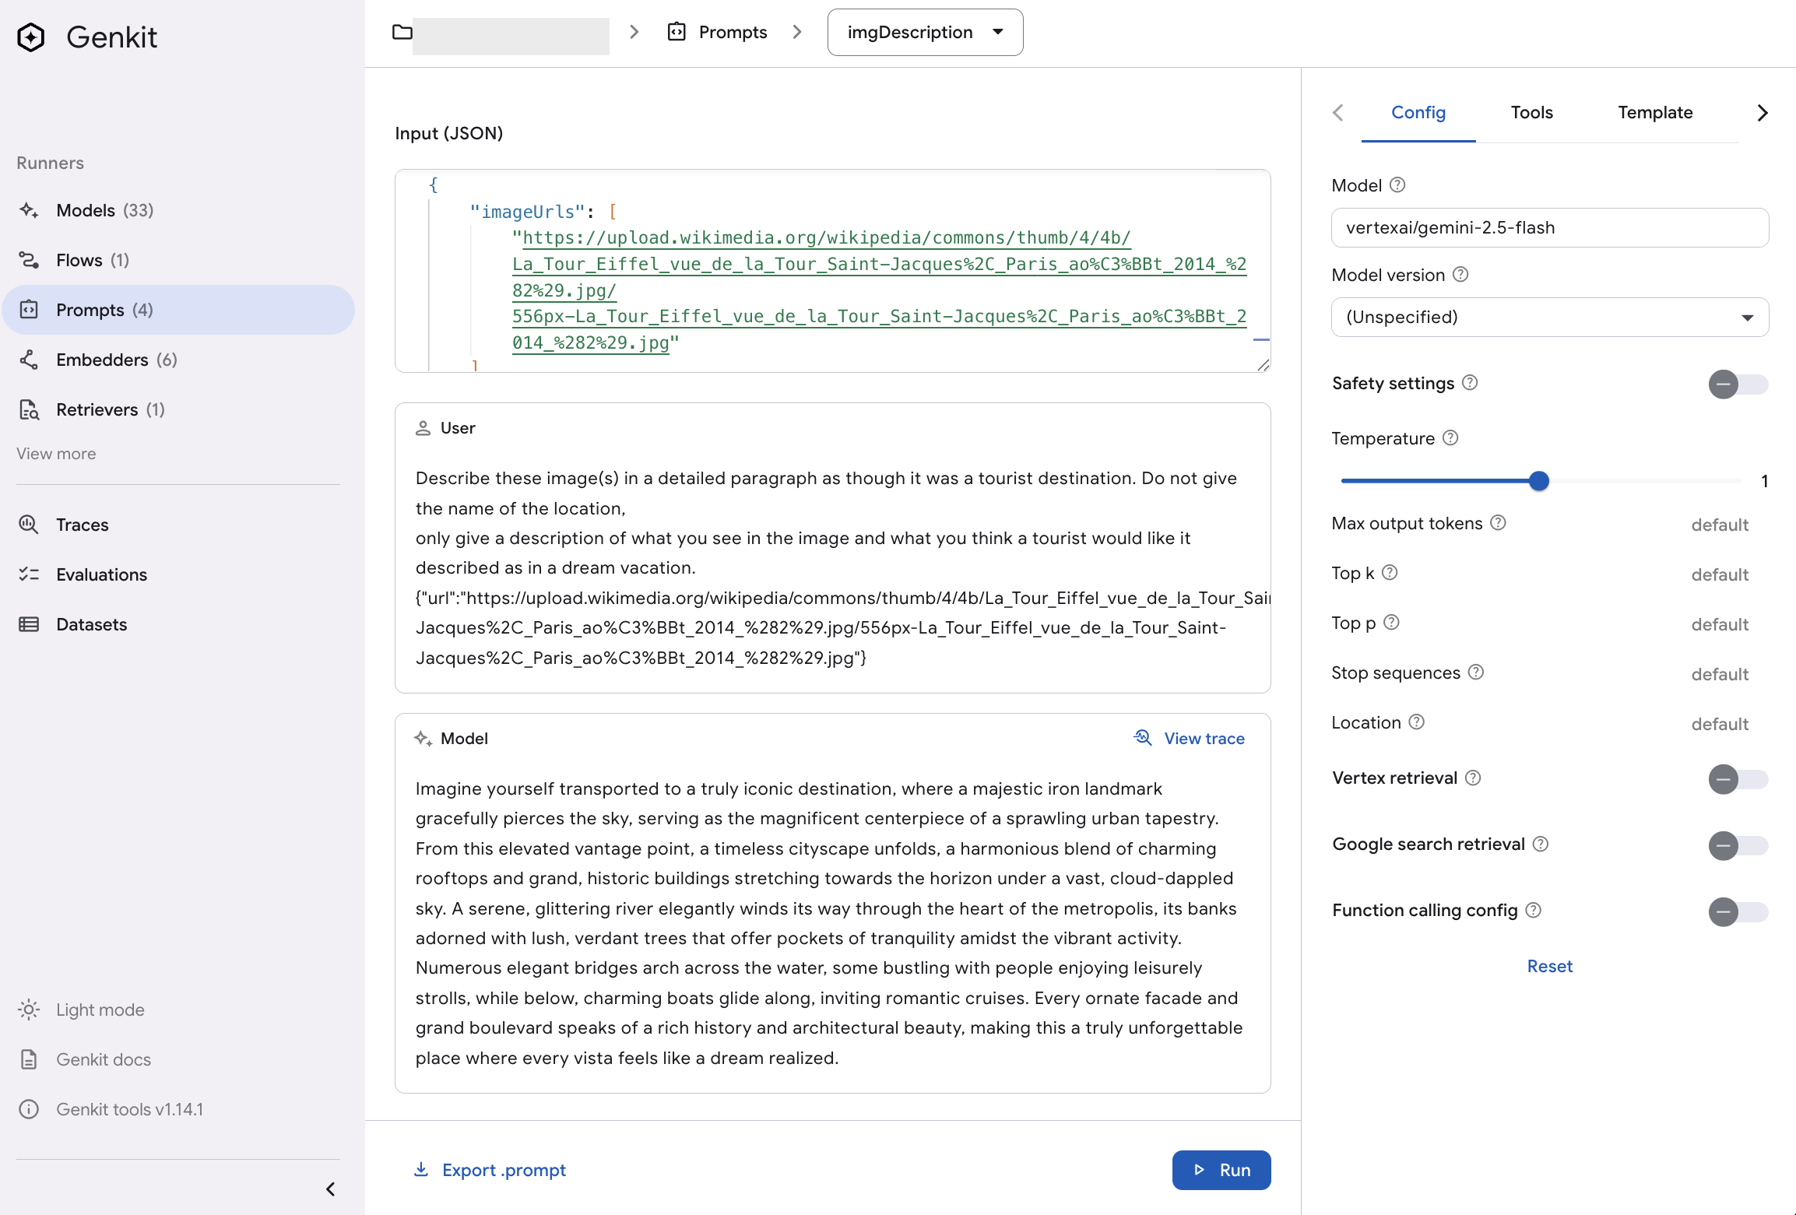Adjust the Temperature slider handle
1796x1215 pixels.
1538,481
